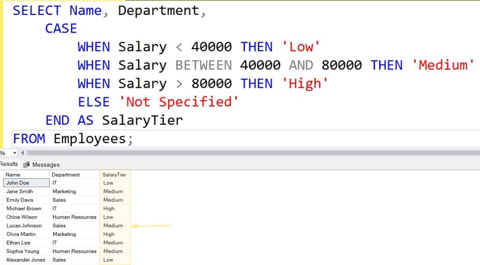Select the Name column header

tap(26, 174)
